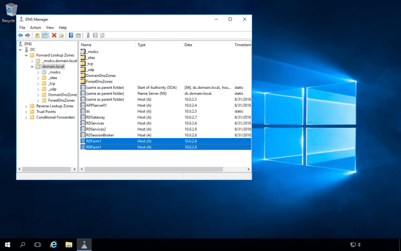Click the DNS Manager title bar icon
401x251 pixels.
coord(22,19)
